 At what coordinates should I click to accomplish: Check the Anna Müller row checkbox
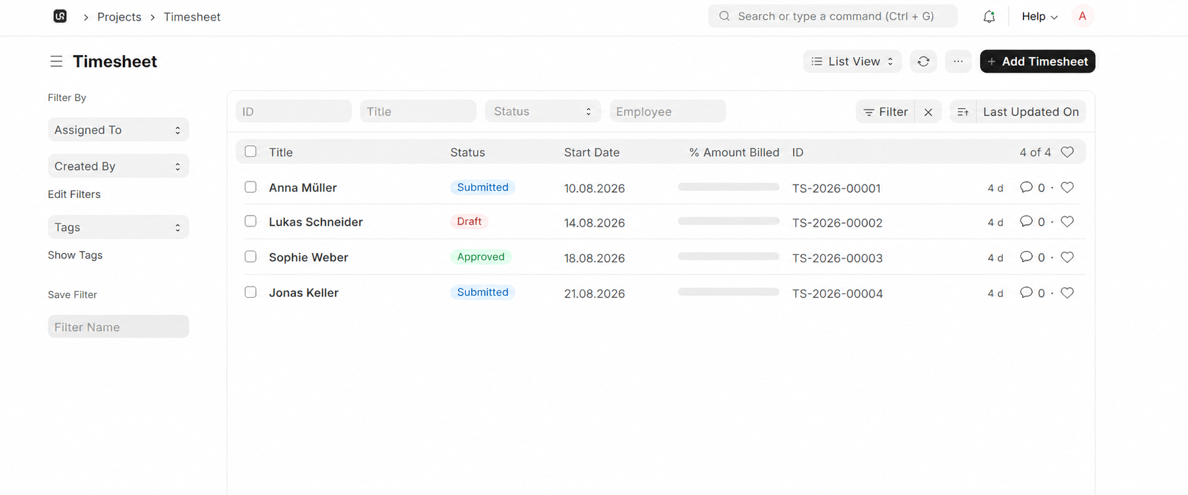click(x=250, y=187)
